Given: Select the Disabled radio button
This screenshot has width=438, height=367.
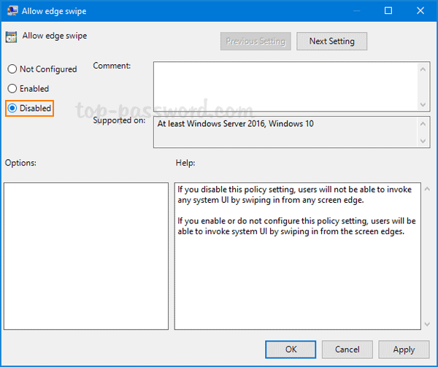Looking at the screenshot, I should tap(12, 109).
